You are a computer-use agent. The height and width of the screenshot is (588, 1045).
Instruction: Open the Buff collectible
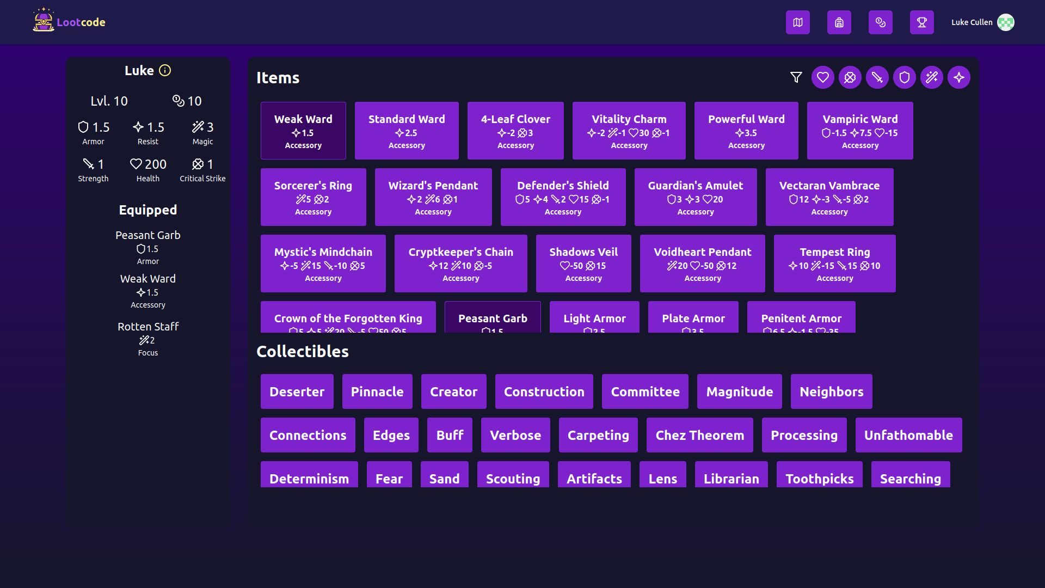tap(450, 435)
